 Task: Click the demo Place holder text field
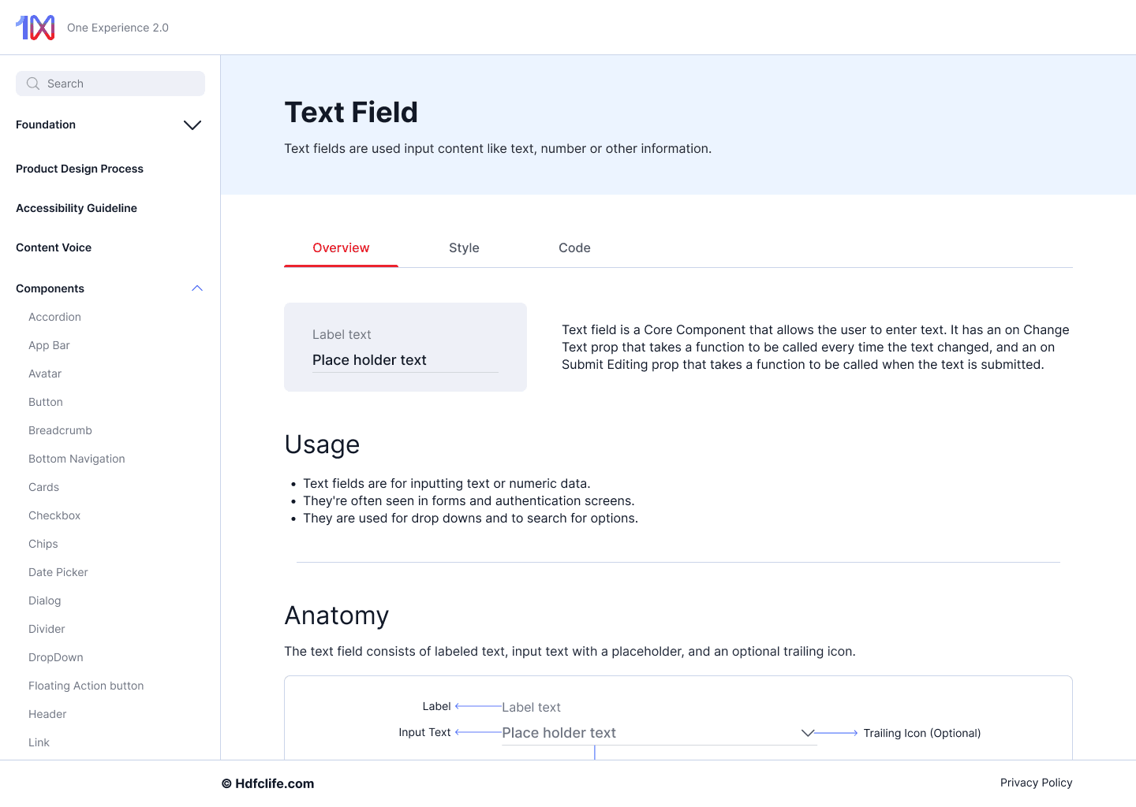(405, 360)
